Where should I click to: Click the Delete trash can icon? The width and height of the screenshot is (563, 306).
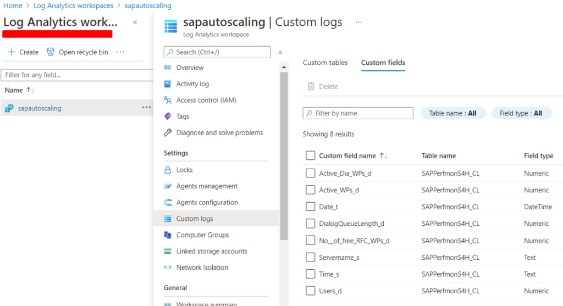pos(311,86)
